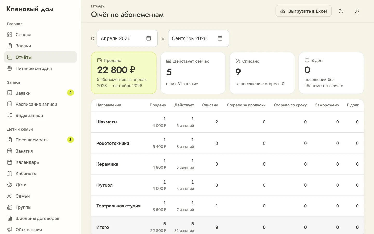Open Задачи in the sidebar
The image size is (374, 234).
coord(40,46)
